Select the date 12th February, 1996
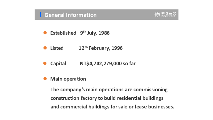213x120 pixels. click(x=101, y=48)
